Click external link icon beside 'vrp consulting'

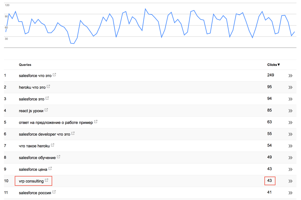[47, 180]
